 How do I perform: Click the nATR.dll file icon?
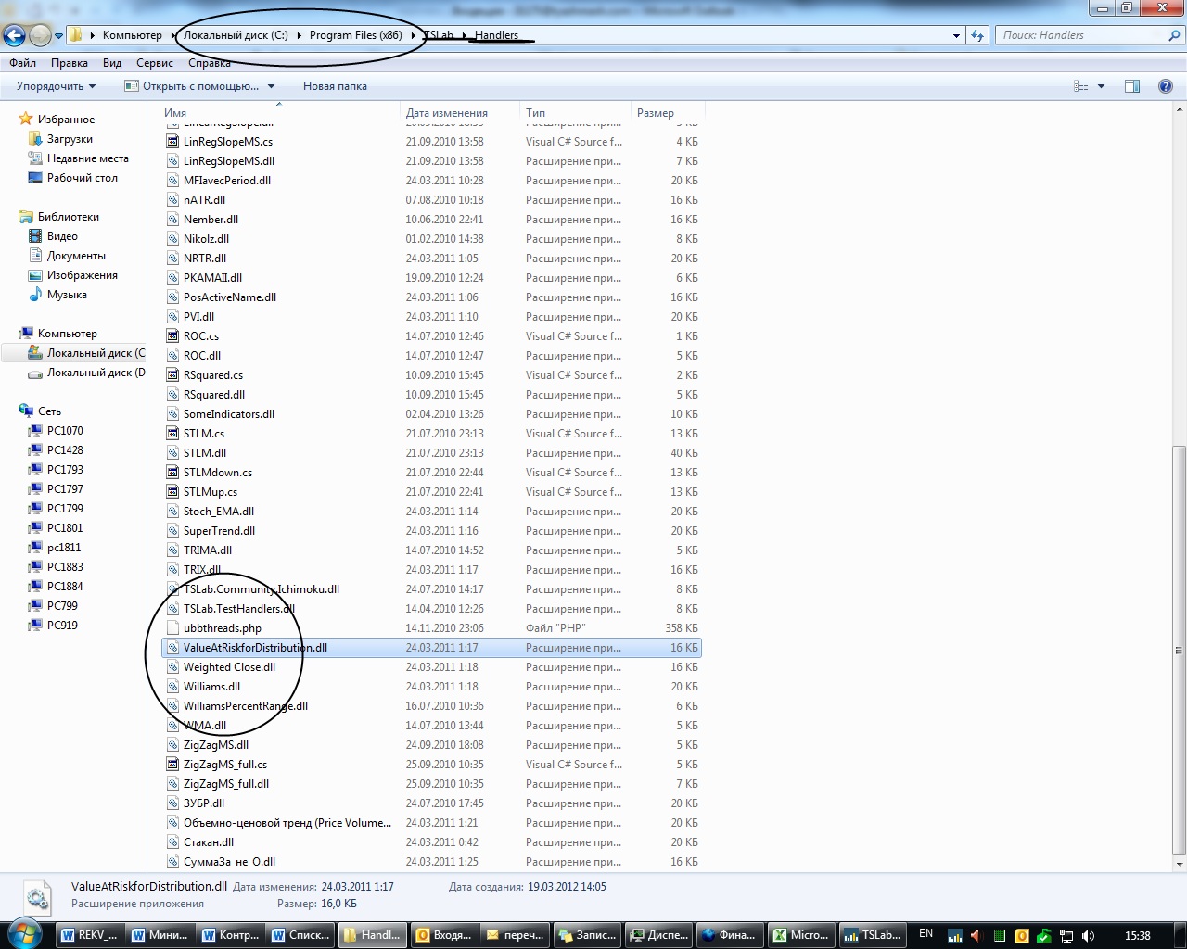172,200
